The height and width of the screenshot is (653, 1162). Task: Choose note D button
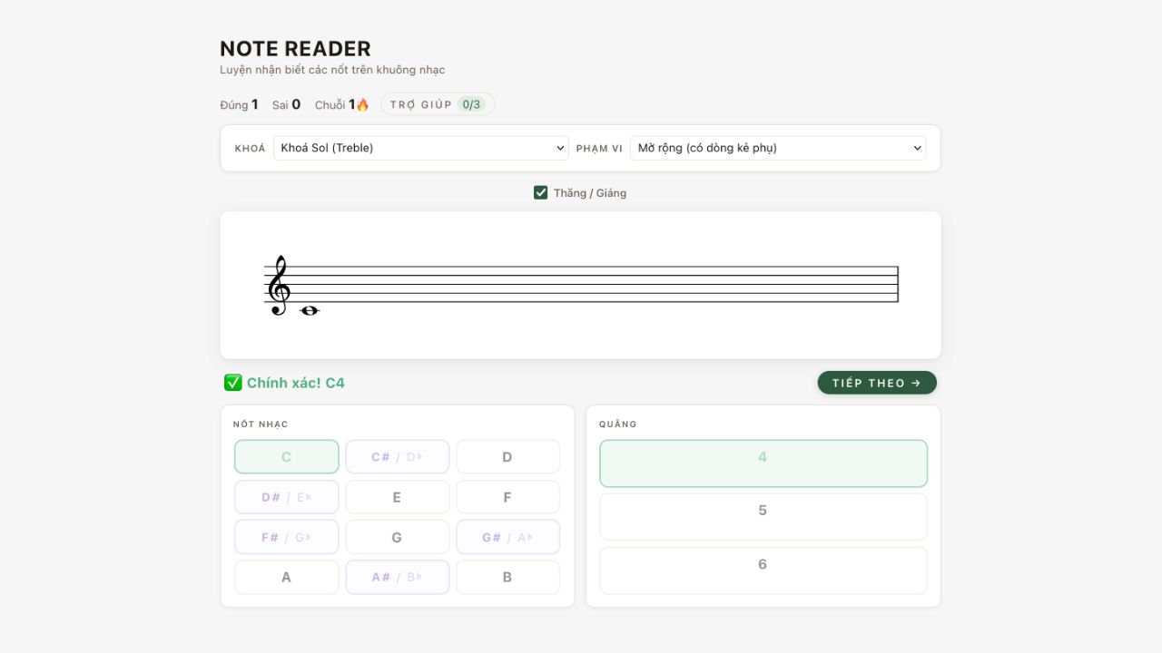(507, 457)
